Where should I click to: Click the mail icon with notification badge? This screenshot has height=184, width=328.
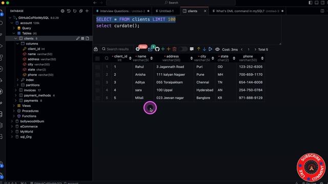coord(150,50)
